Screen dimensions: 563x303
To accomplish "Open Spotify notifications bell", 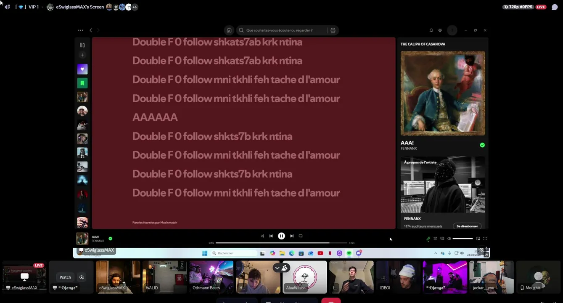I will pyautogui.click(x=431, y=30).
